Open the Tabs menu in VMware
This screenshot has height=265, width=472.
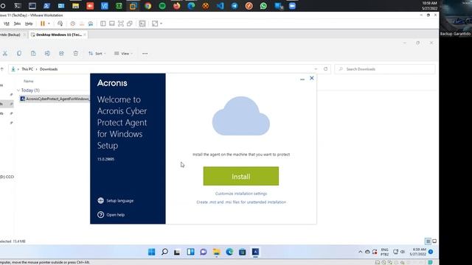point(17,24)
